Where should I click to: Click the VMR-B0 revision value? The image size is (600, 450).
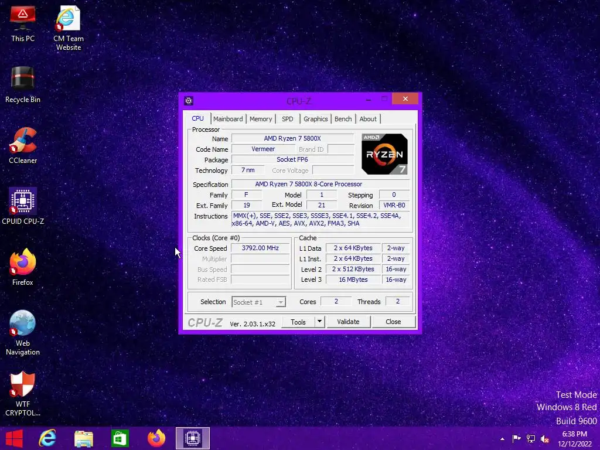[394, 205]
